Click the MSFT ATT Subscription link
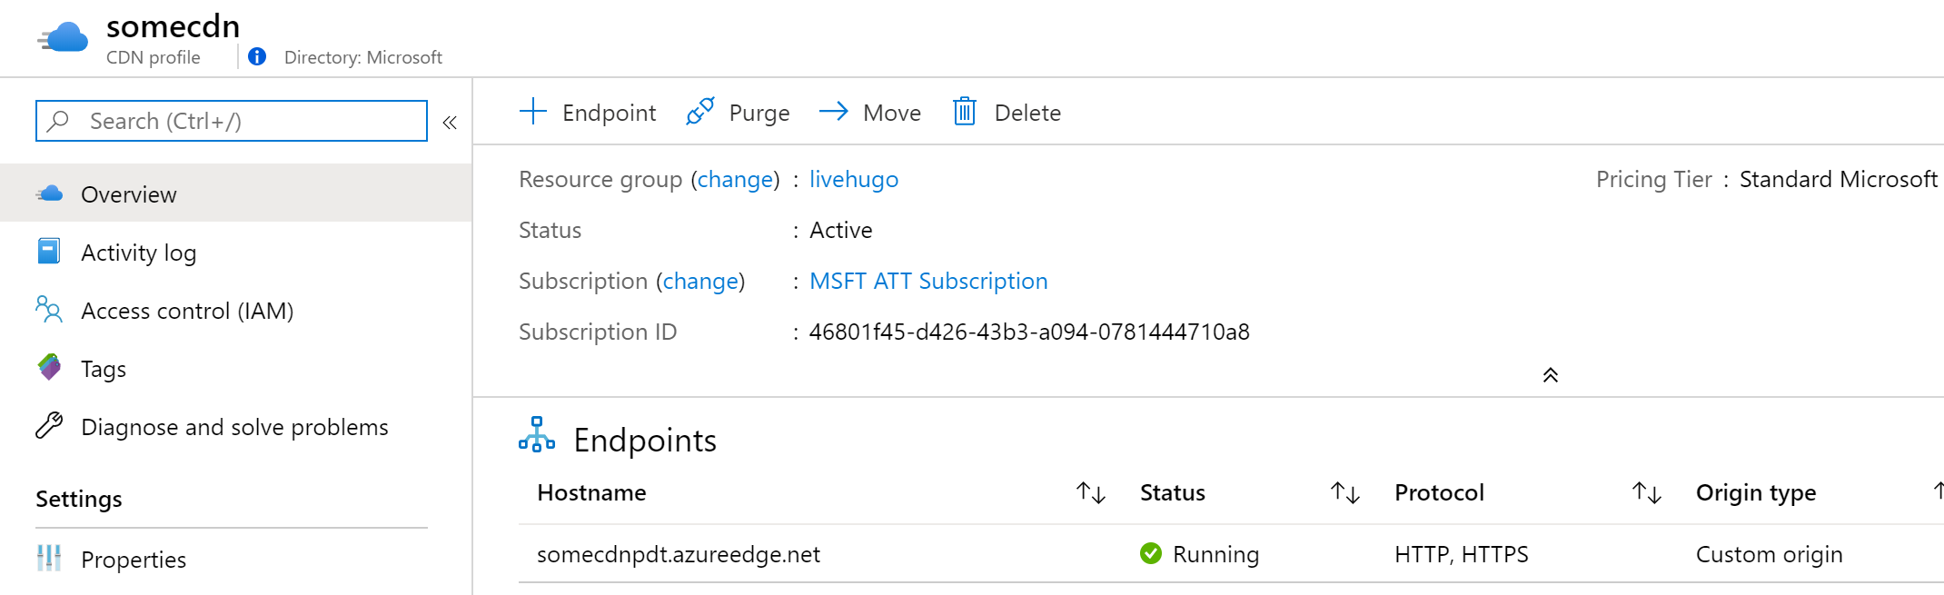The image size is (1944, 595). [927, 282]
